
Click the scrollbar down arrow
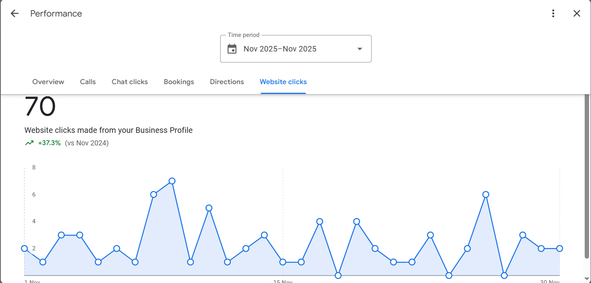587,279
